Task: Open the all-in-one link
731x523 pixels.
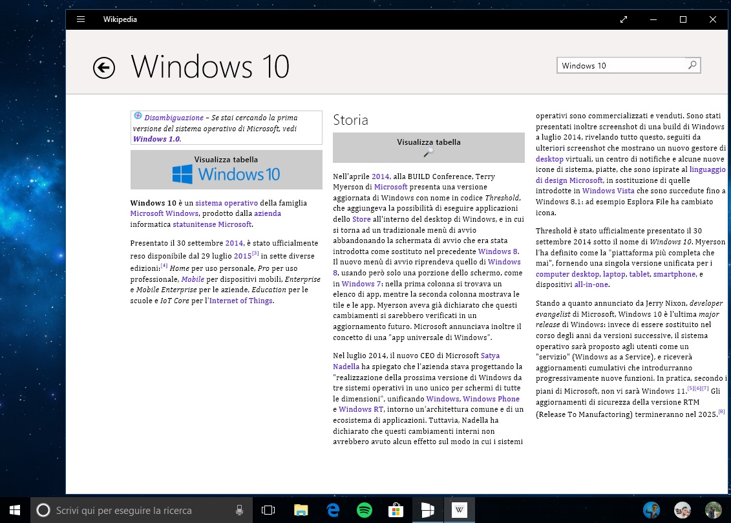Action: pyautogui.click(x=591, y=284)
